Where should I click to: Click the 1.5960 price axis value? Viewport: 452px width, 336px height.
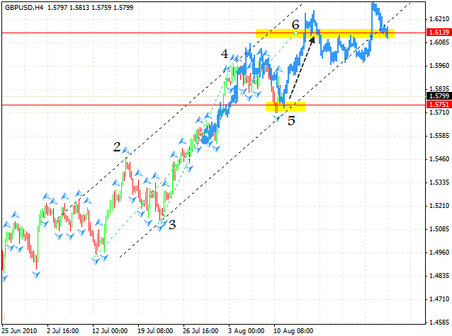click(439, 66)
